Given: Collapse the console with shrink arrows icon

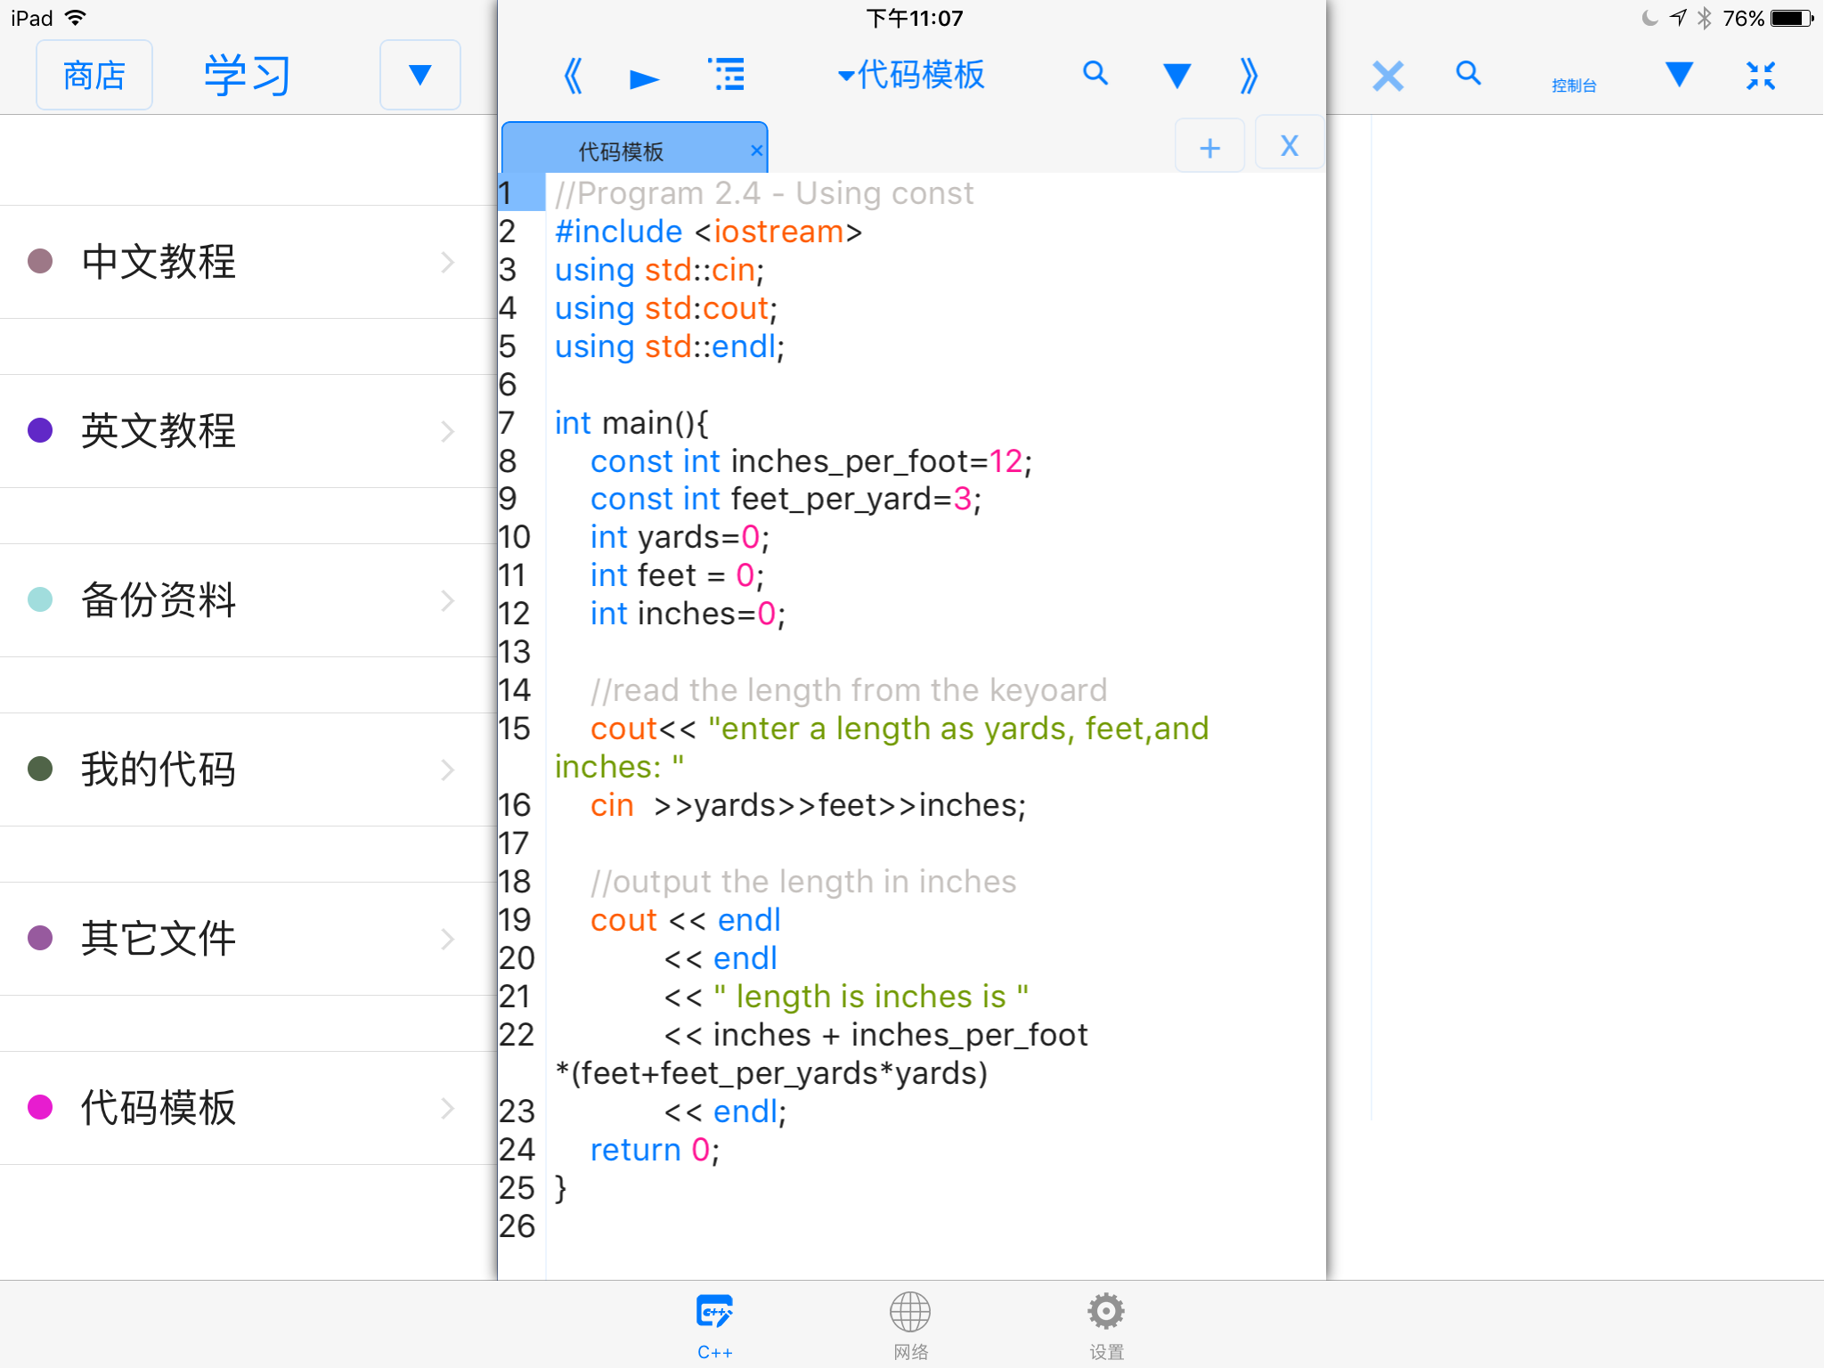Looking at the screenshot, I should point(1761,76).
